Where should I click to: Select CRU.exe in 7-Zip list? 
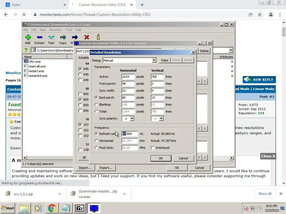click(34, 62)
